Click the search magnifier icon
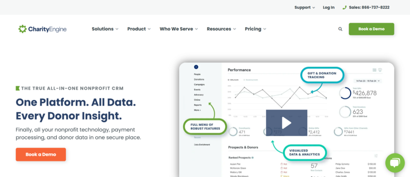The image size is (410, 177). pyautogui.click(x=340, y=29)
